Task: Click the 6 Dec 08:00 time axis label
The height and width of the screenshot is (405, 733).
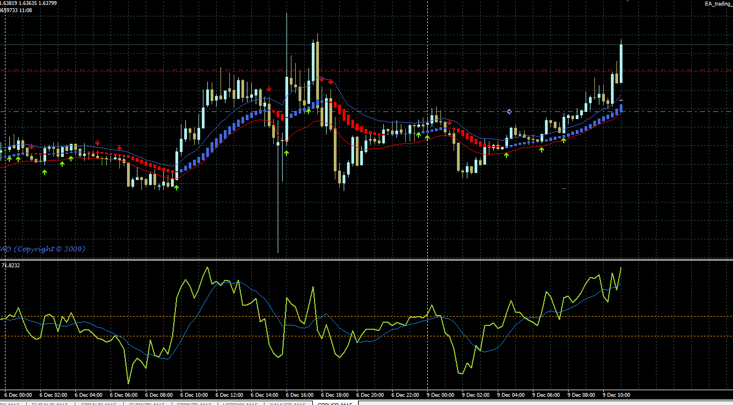Action: 159,395
